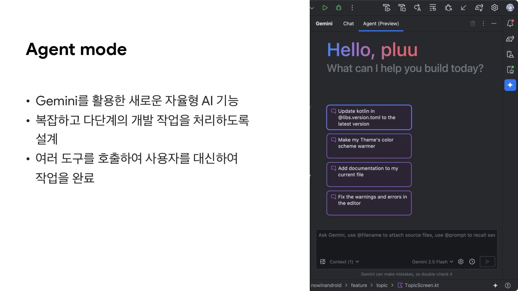Open Gemini prompt settings gear icon
The width and height of the screenshot is (518, 291).
[x=461, y=262]
